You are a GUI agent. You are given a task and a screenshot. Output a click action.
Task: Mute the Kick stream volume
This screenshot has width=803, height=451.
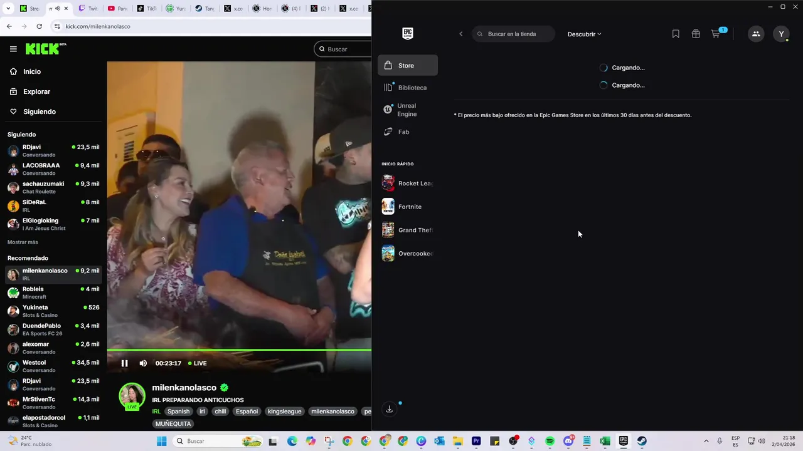click(x=143, y=363)
